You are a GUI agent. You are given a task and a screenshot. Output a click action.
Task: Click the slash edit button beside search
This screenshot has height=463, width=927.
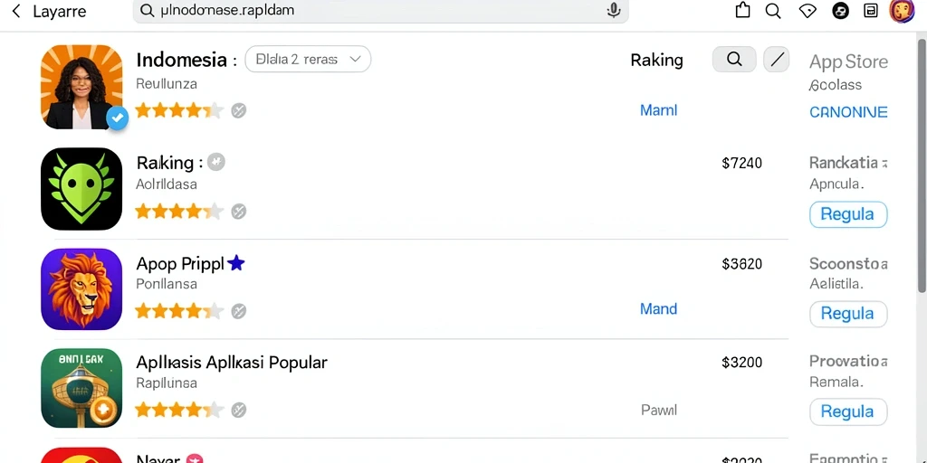pyautogui.click(x=776, y=59)
